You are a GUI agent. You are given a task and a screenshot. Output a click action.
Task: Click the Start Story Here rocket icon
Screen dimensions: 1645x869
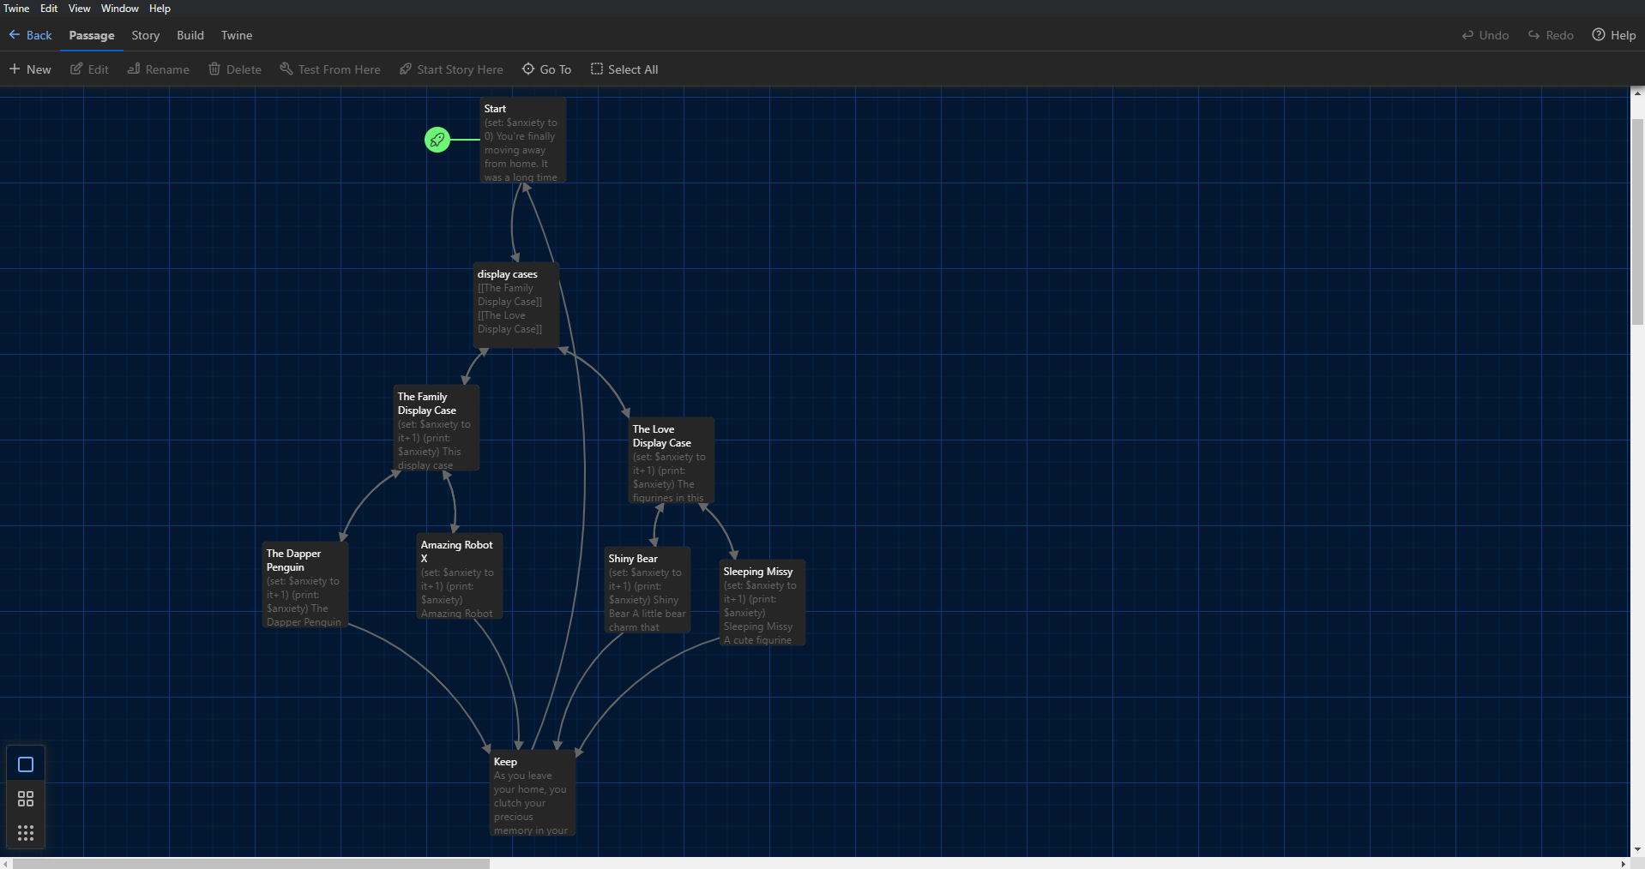click(x=404, y=69)
